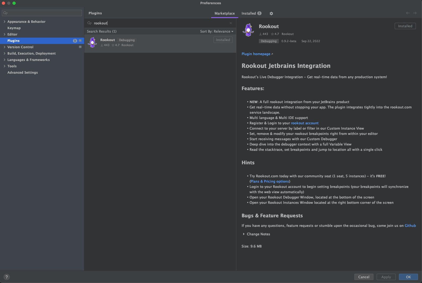Viewport: 422px width, 283px height.
Task: Expand Languages & Frameworks node
Action: tap(5, 60)
